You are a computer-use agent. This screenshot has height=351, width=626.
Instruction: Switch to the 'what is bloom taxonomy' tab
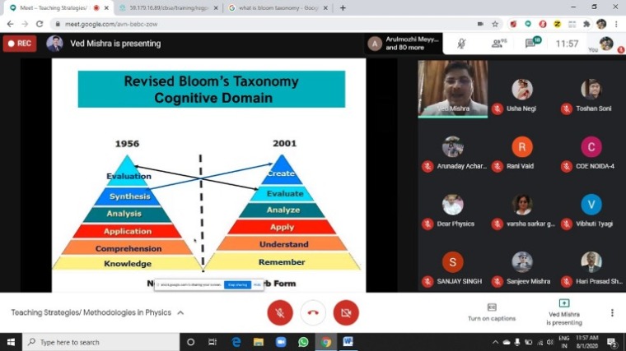click(x=273, y=7)
